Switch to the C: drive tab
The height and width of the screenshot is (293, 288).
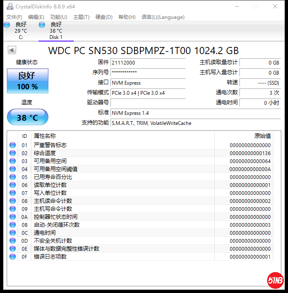(x=21, y=31)
